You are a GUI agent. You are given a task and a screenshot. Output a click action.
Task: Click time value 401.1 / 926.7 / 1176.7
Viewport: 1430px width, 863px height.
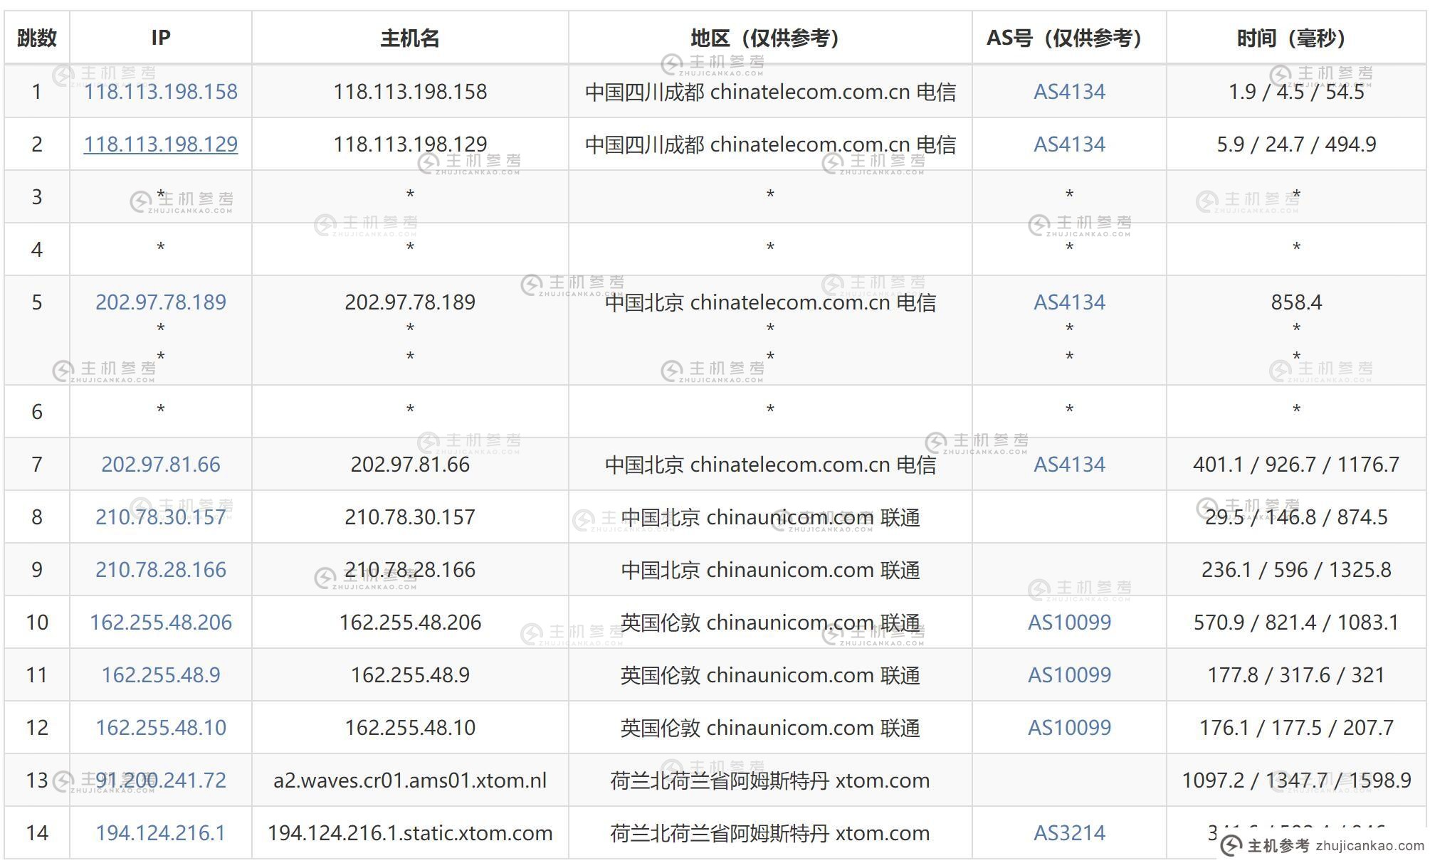point(1296,465)
